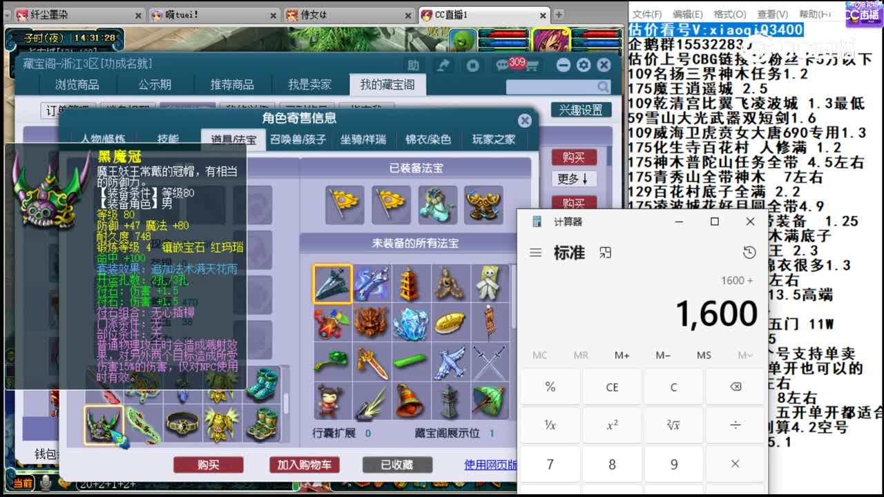The height and width of the screenshot is (497, 884).
Task: Select the dark blade treasure in unequipped list
Action: [x=332, y=284]
